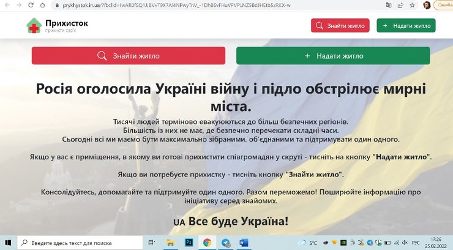The width and height of the screenshot is (453, 250).
Task: Open the weather widget showing 5°C
Action: [x=308, y=243]
